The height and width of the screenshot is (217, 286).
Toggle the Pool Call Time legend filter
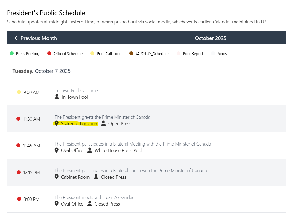tap(92, 54)
